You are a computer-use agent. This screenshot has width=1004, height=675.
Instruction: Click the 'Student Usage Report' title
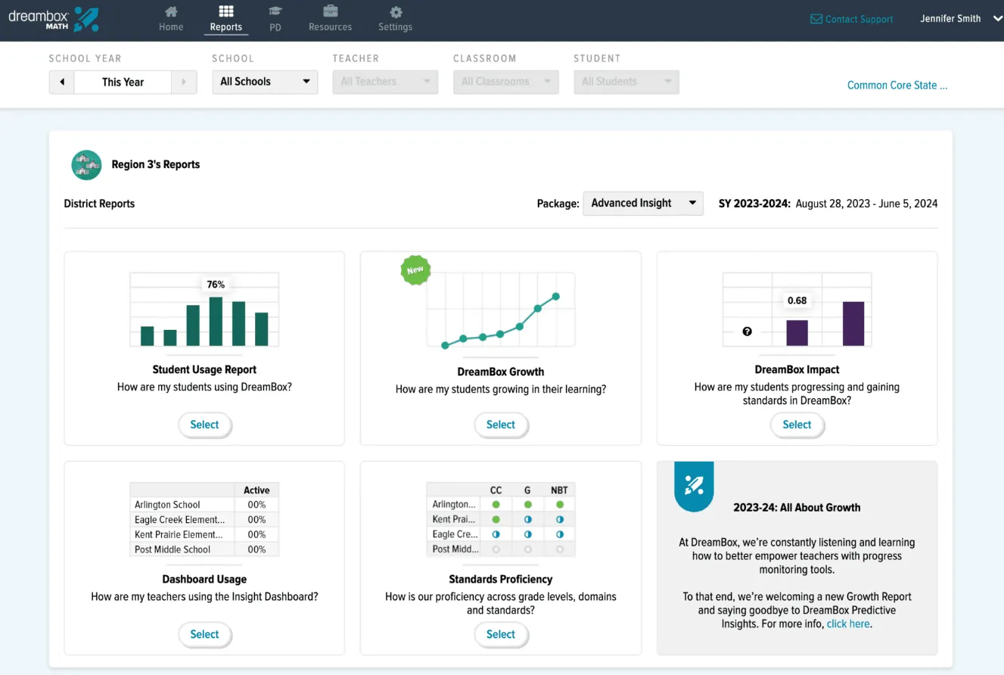coord(204,370)
